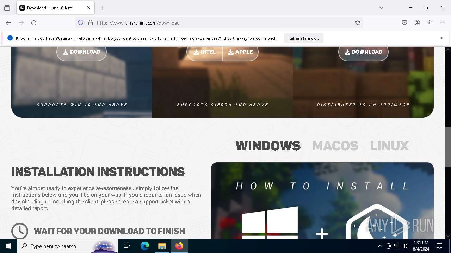Open the clock and date flyout

tap(421, 246)
